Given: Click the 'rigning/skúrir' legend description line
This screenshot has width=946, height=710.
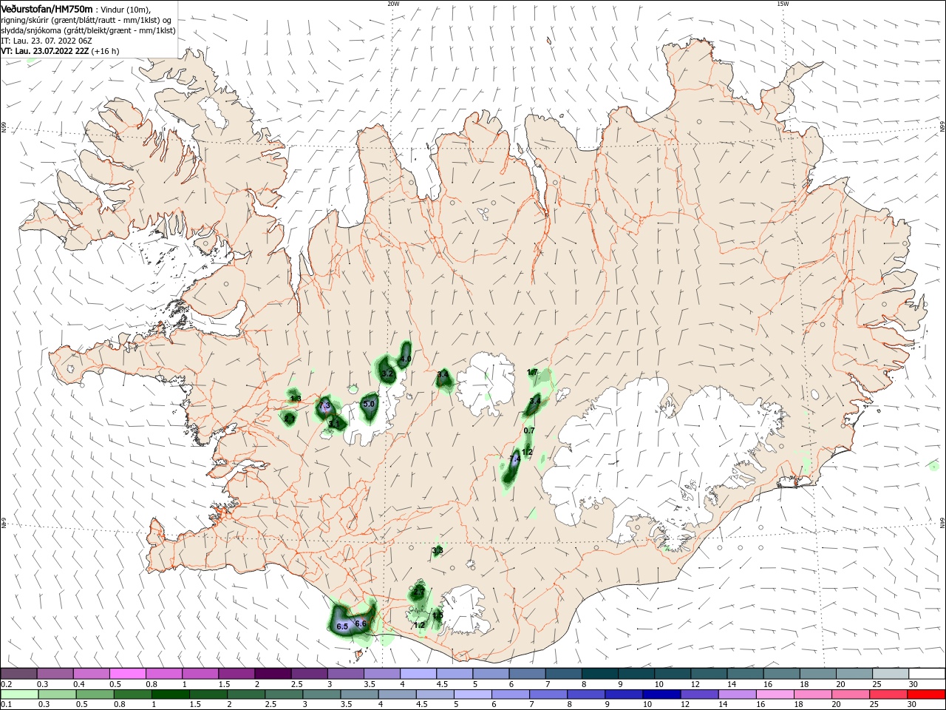Looking at the screenshot, I should (x=86, y=20).
